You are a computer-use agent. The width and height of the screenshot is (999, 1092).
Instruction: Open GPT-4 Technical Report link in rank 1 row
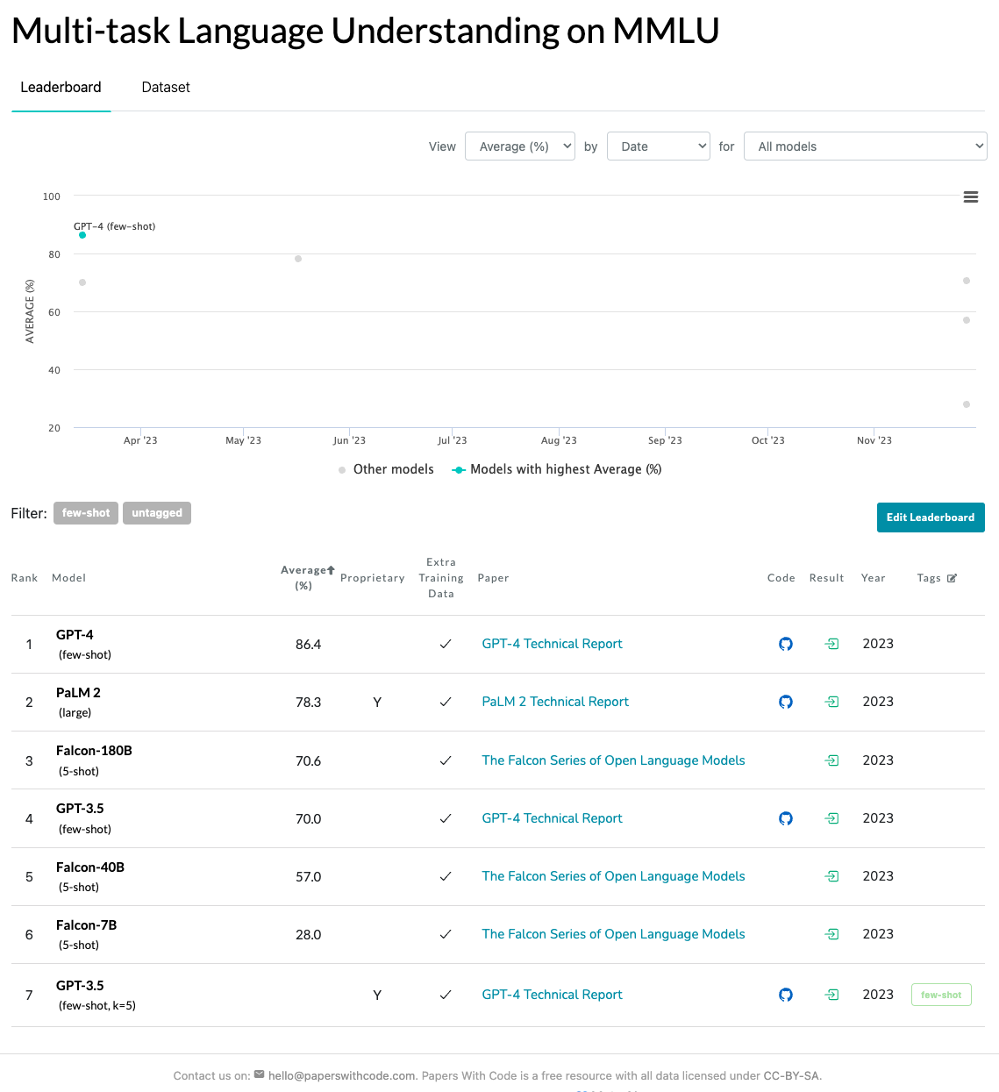click(552, 644)
